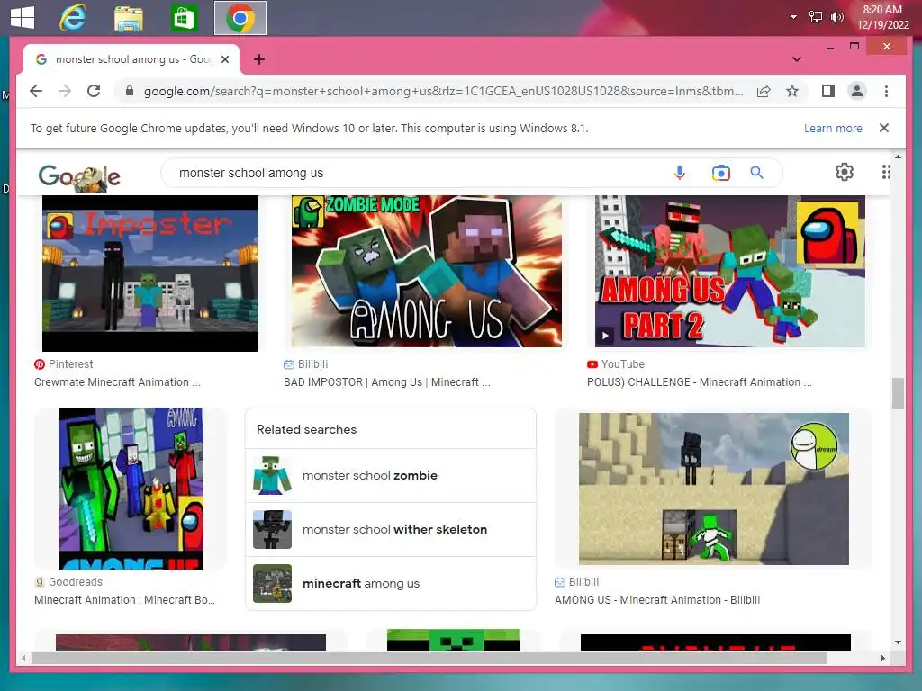The image size is (922, 691).
Task: Open the Among Us Part 2 thumbnail
Action: (x=729, y=271)
